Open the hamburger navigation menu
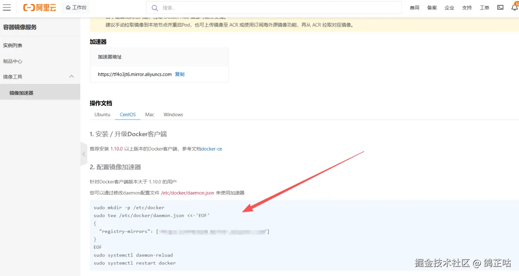This screenshot has width=519, height=276. [x=7, y=7]
